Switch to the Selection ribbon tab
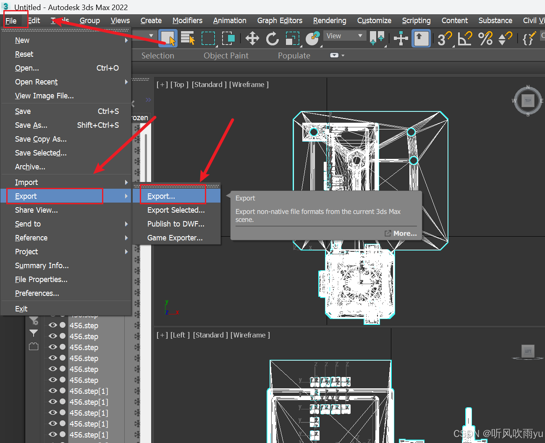Image resolution: width=545 pixels, height=443 pixels. click(x=157, y=55)
